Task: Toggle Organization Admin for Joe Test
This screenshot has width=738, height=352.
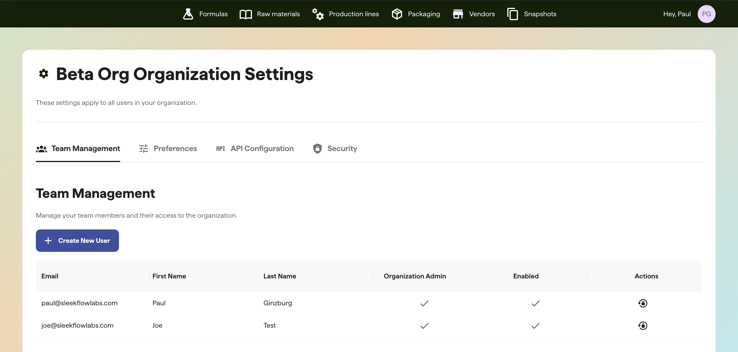Action: [x=424, y=325]
